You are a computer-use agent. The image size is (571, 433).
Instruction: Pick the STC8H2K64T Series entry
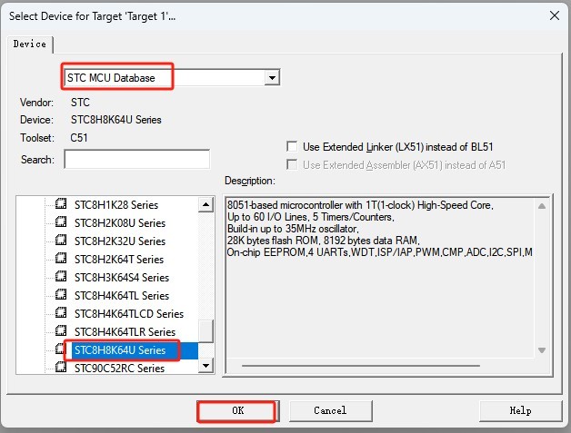(119, 260)
